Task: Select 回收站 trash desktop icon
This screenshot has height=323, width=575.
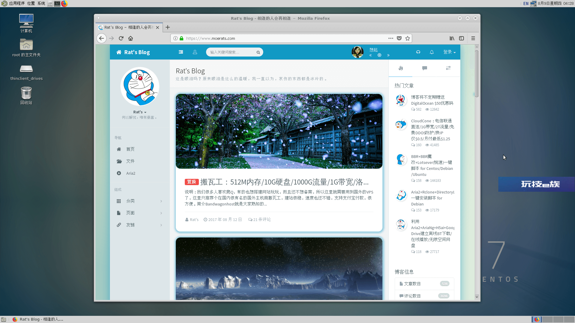Action: coord(26,95)
